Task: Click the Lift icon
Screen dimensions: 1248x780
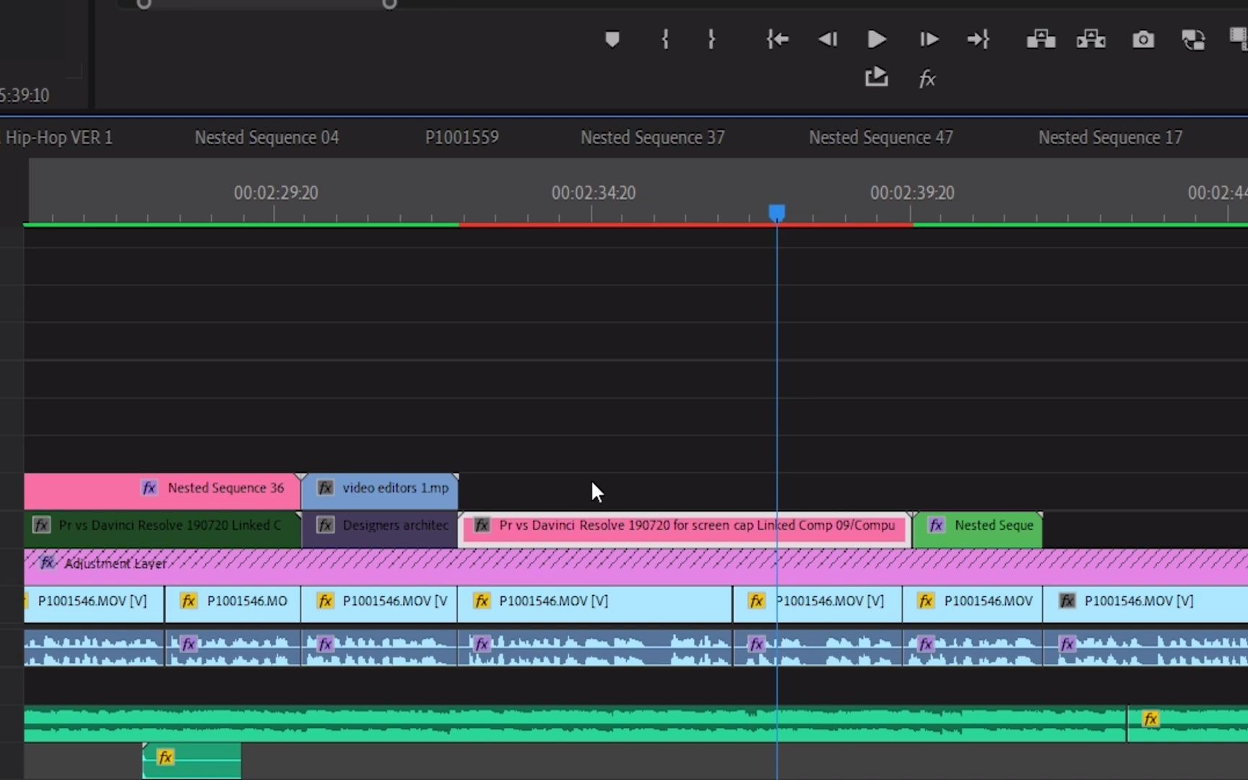Action: click(1040, 40)
